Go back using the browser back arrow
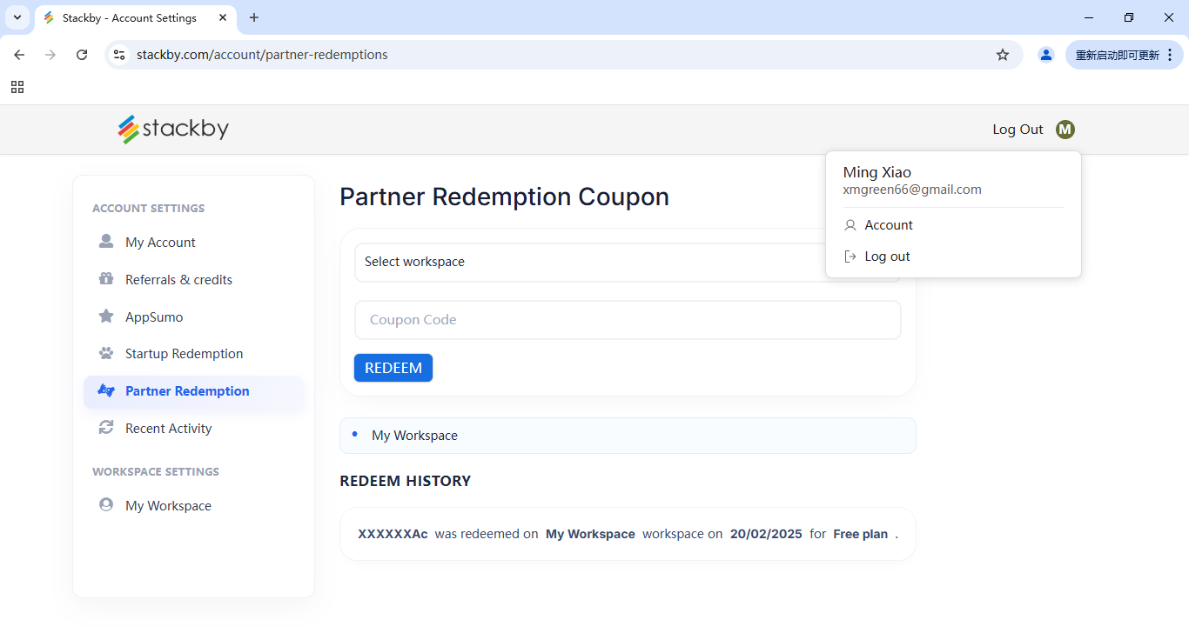This screenshot has width=1189, height=633. (19, 55)
